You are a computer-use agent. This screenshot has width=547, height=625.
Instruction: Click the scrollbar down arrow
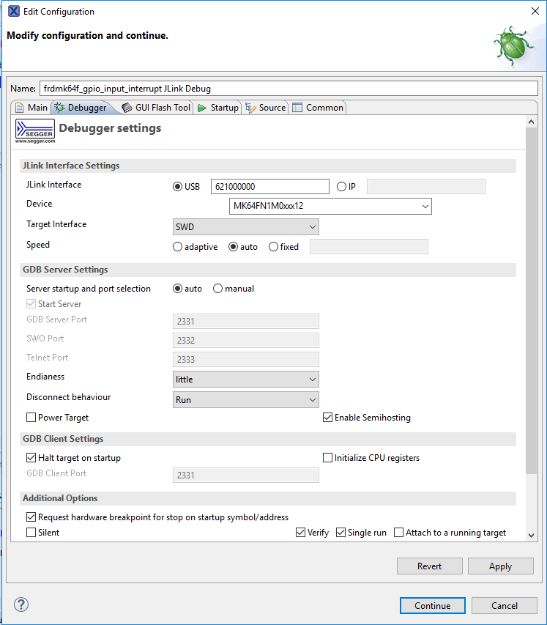531,536
